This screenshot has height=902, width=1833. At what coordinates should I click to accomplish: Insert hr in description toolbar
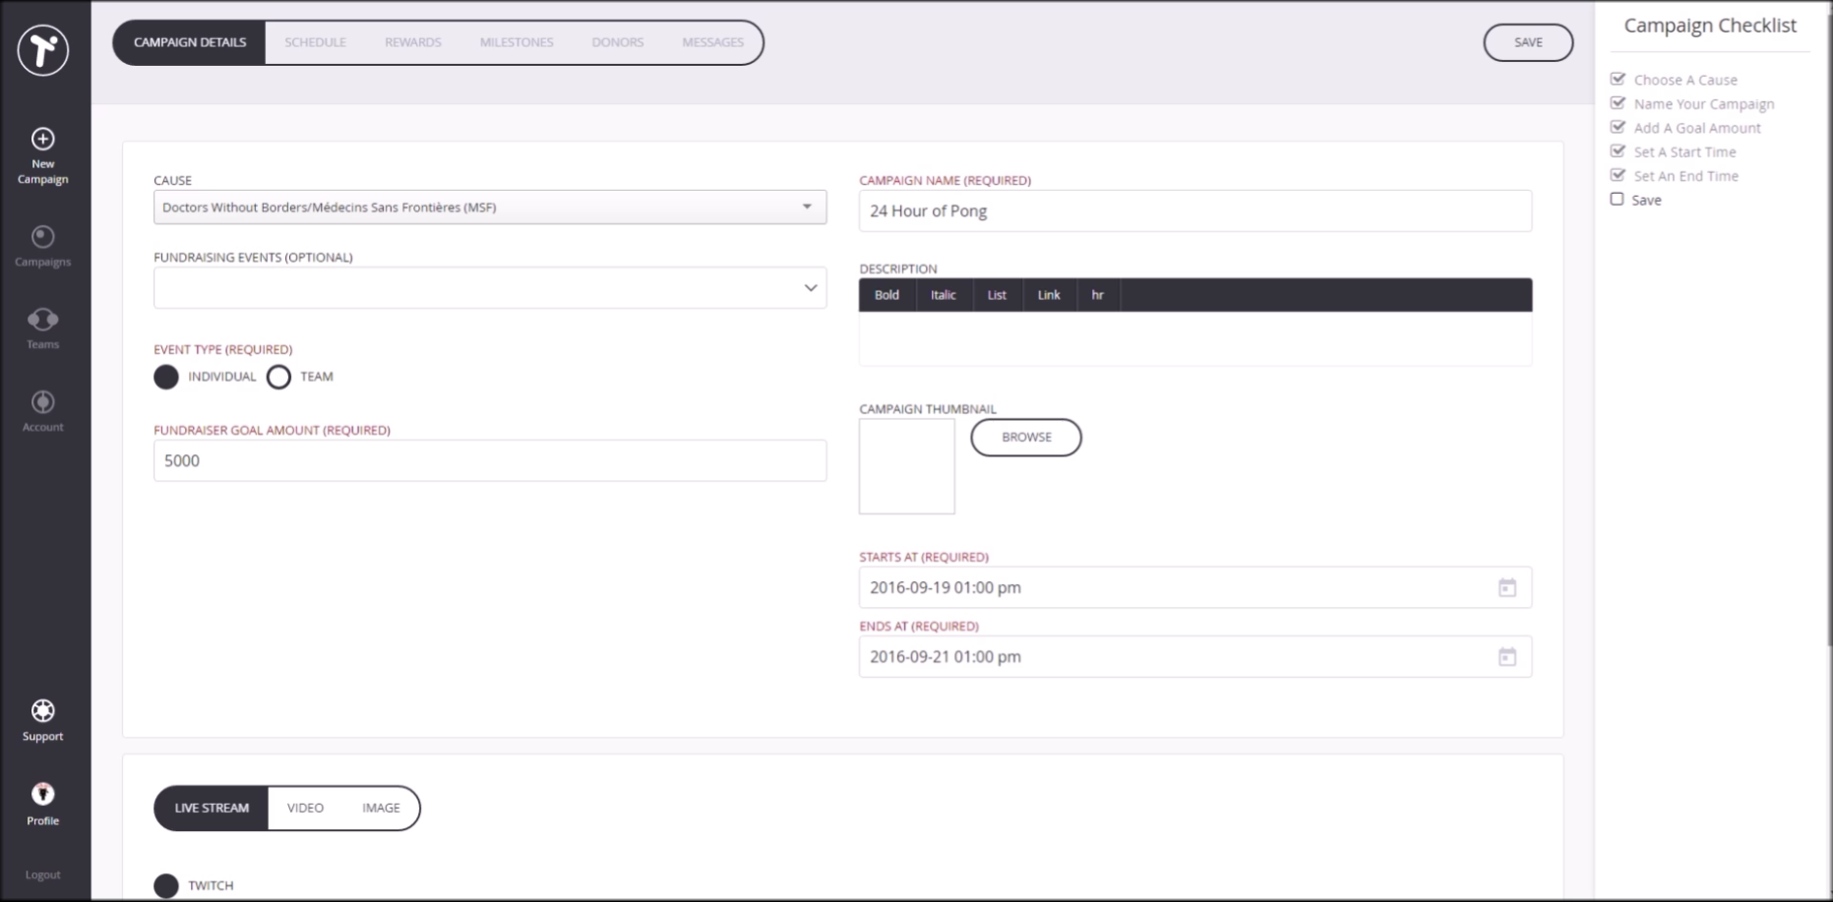tap(1098, 295)
